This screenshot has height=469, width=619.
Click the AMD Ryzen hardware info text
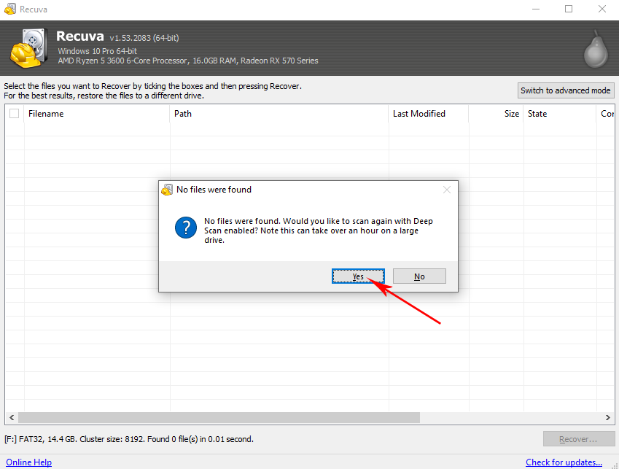tap(188, 61)
